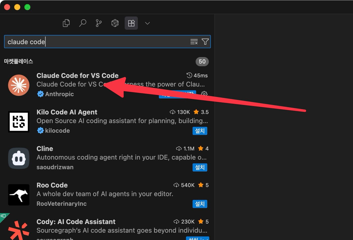
Task: Click the Kilo Code description text
Action: pyautogui.click(x=122, y=121)
